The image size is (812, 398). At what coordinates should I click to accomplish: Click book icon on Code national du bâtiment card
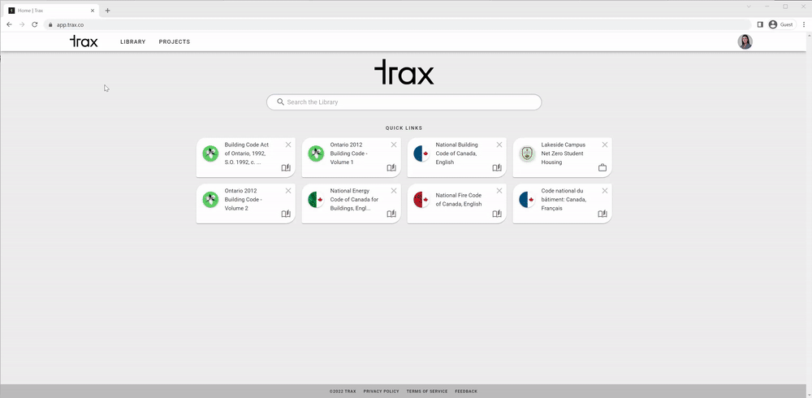click(x=603, y=214)
